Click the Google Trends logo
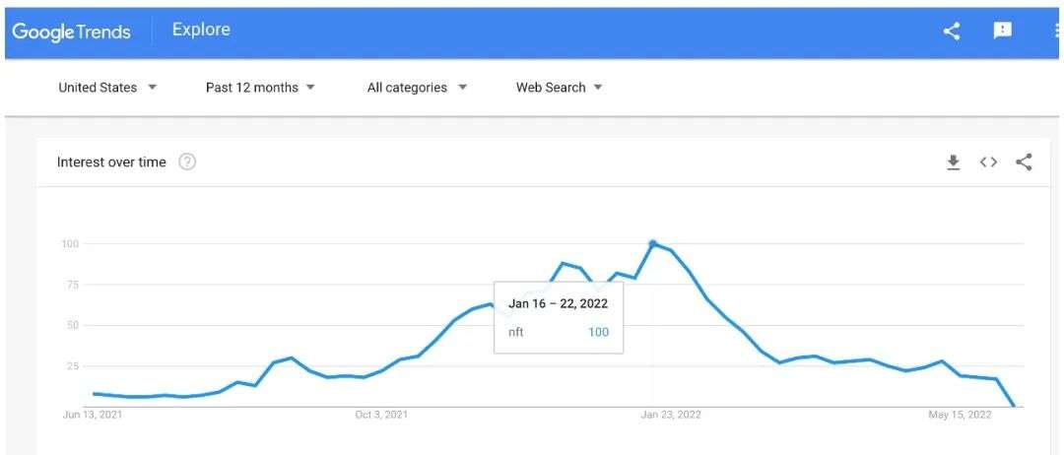1064x455 pixels. click(71, 32)
